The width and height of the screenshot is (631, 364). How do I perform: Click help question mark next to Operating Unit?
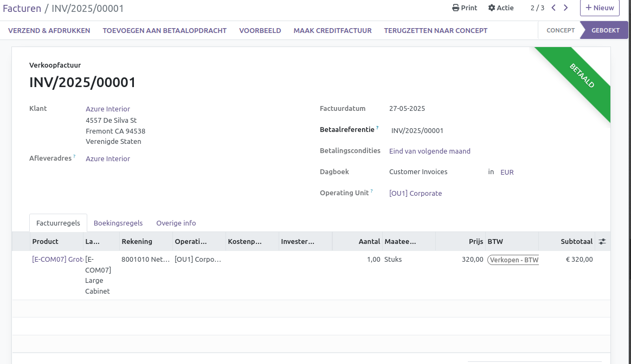coord(372,191)
